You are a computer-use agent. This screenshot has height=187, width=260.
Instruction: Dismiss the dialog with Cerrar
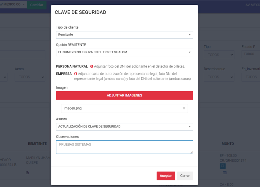coord(185,176)
